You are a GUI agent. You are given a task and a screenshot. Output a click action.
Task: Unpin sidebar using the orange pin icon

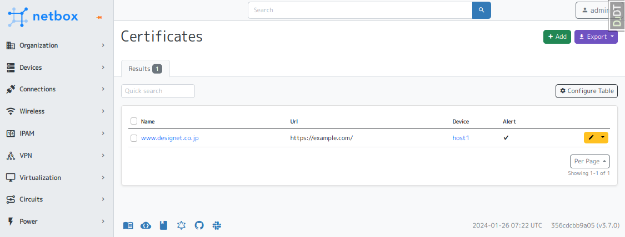(99, 18)
